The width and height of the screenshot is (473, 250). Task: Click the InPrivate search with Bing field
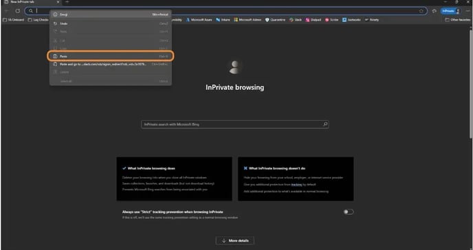pyautogui.click(x=235, y=124)
